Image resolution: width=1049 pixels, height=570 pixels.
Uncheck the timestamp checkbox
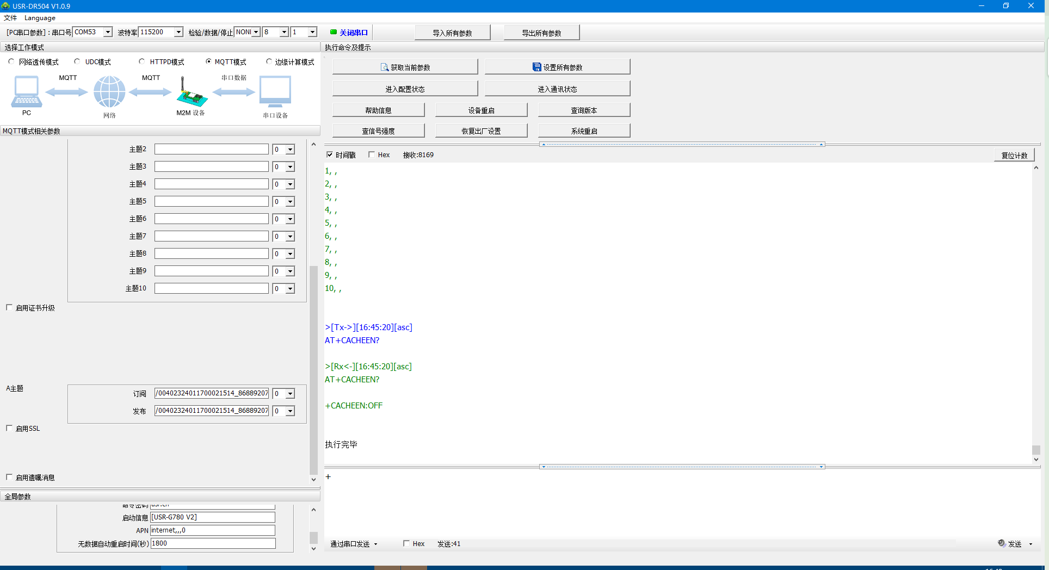[x=329, y=154]
